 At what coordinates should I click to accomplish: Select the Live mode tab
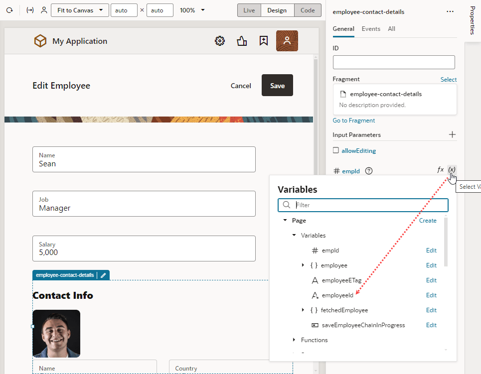click(x=249, y=10)
